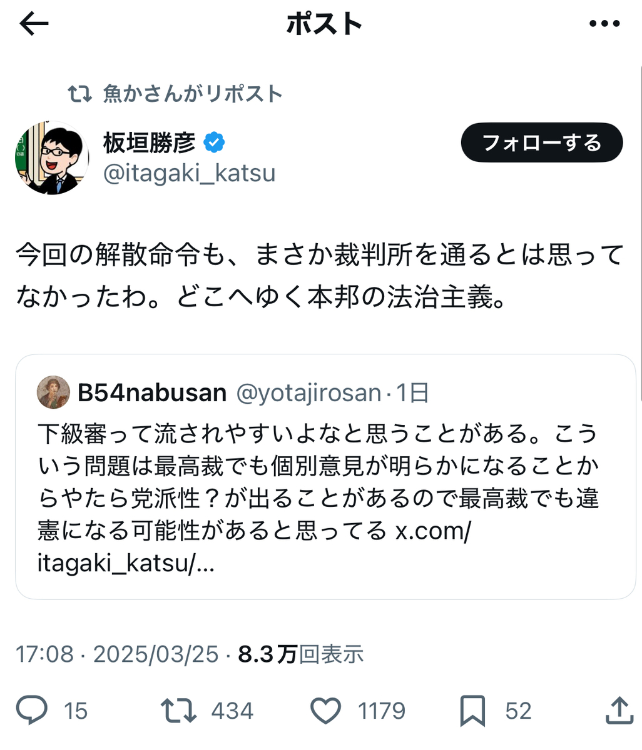Screen dimensions: 642x750
Task: Tap the 魚かさんがリポスト label
Action: pyautogui.click(x=193, y=94)
